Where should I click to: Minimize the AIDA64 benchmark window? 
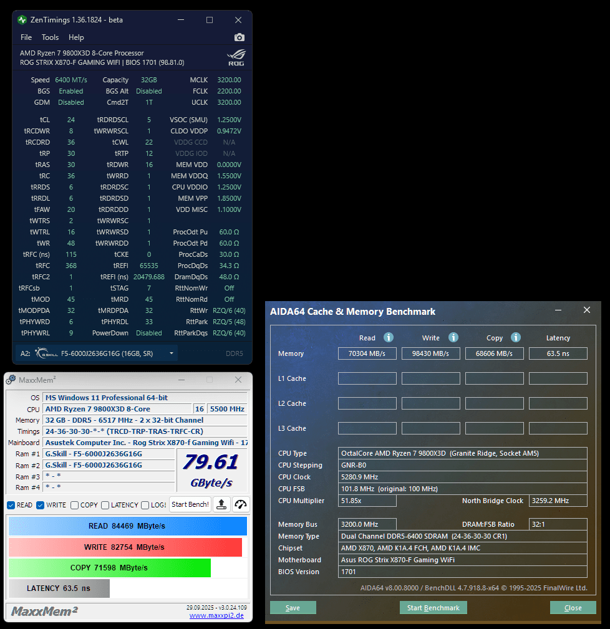pyautogui.click(x=558, y=310)
